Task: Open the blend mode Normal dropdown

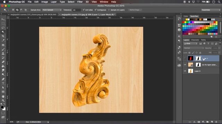Action: point(194,48)
